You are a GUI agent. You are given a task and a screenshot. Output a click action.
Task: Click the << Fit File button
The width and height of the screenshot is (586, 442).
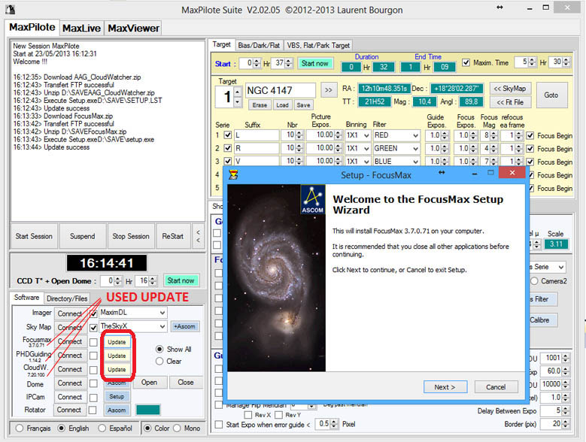tap(510, 102)
